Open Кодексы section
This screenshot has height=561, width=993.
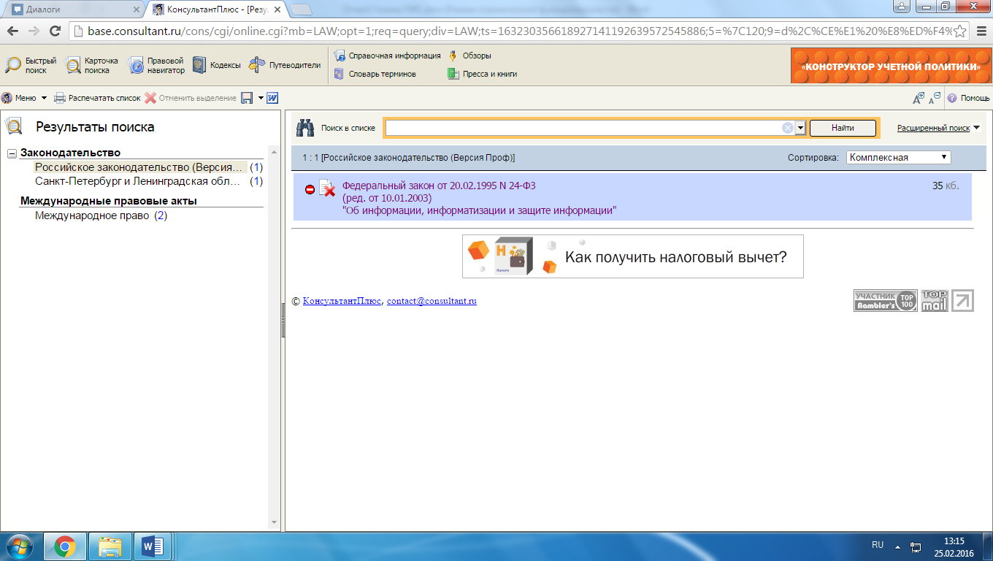click(216, 65)
